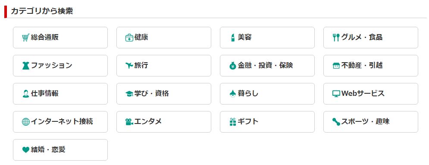Screen dimensions: 429x165
Task: Click the person icon beside 仕事情報
Action: [x=26, y=94]
